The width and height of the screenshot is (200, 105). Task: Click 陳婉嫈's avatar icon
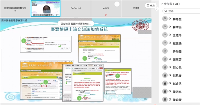click(x=165, y=100)
